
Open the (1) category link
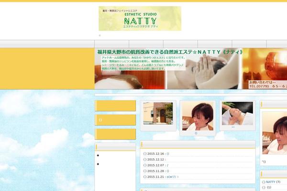(269, 187)
